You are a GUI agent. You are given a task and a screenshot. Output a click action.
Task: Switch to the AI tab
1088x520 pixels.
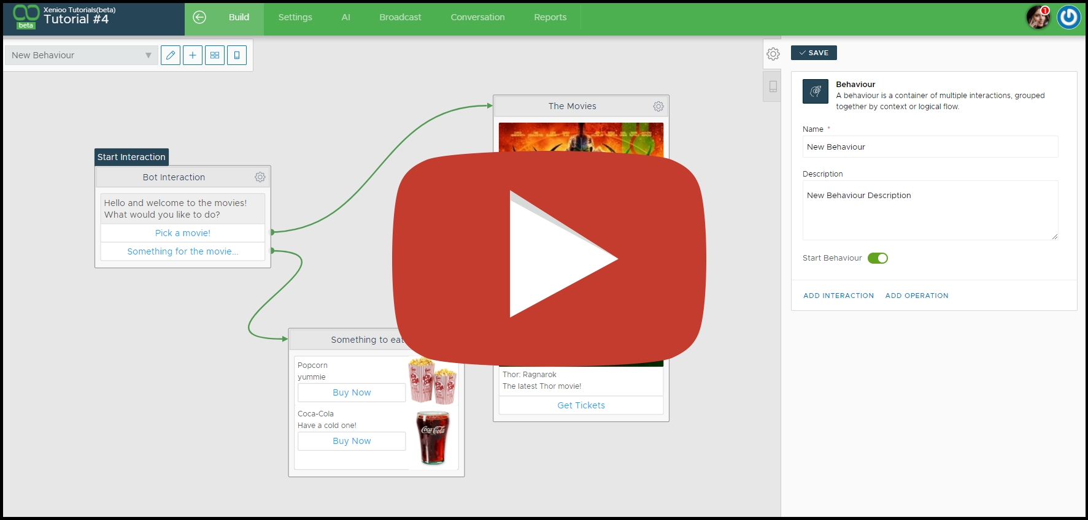click(x=346, y=17)
